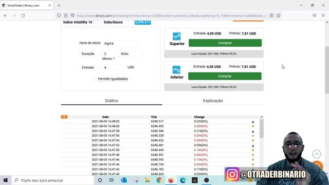
Task: Open Windows Start menu
Action: point(6,180)
